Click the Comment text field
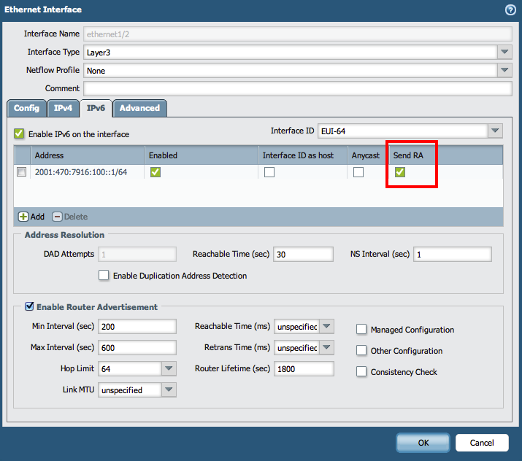This screenshot has width=522, height=461. 298,88
